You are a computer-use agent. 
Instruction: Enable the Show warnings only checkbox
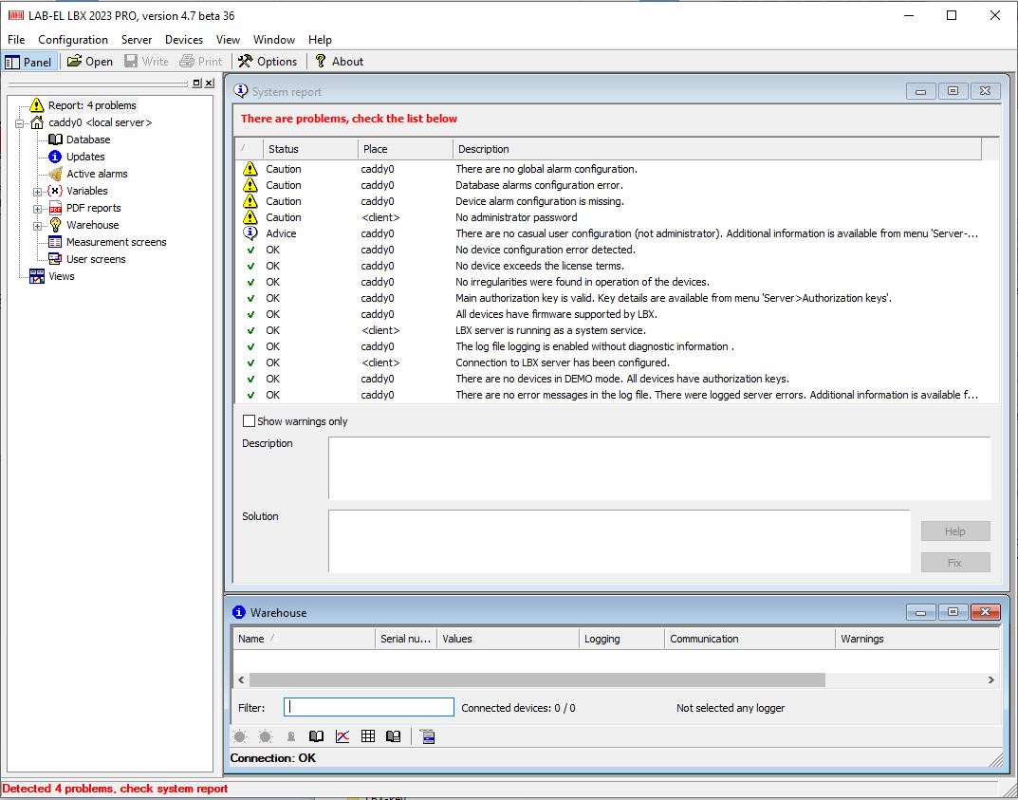[x=249, y=421]
